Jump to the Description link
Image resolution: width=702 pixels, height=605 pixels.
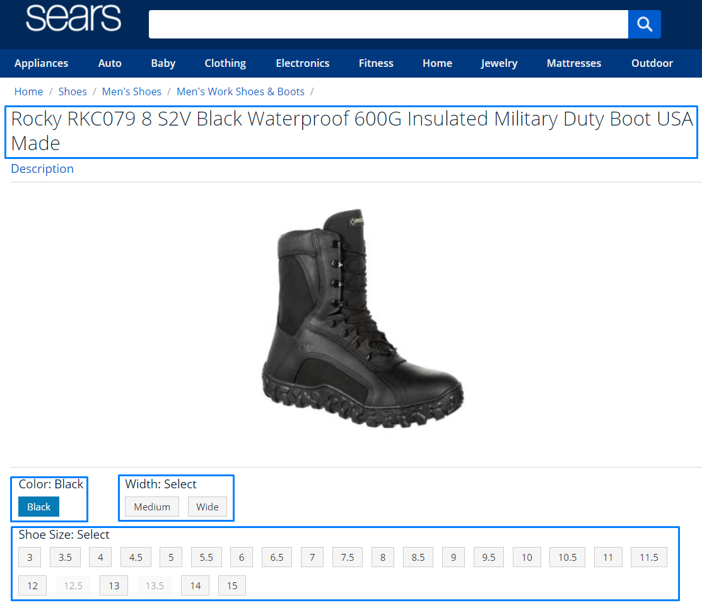[x=42, y=169]
